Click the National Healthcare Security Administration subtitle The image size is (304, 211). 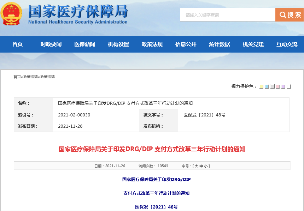click(78, 22)
